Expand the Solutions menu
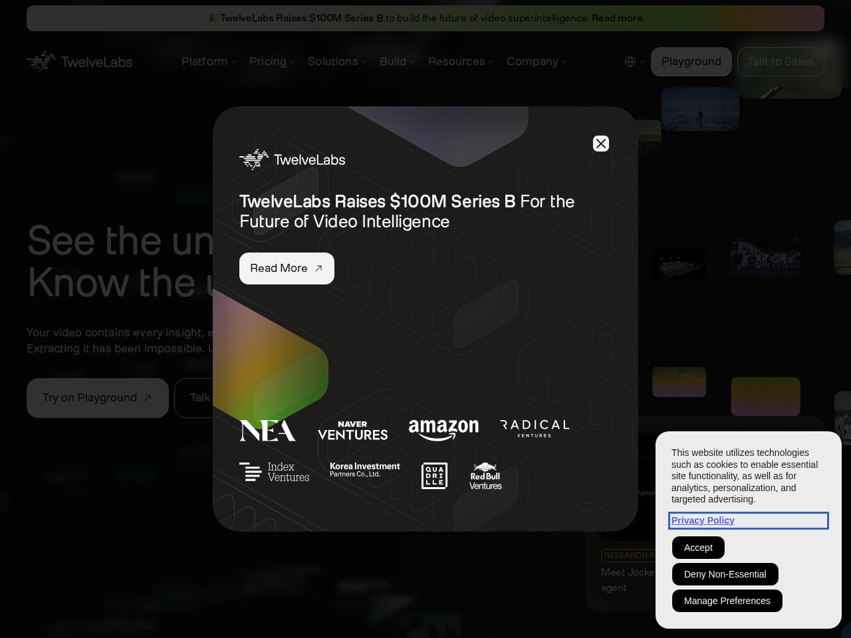 (x=337, y=62)
